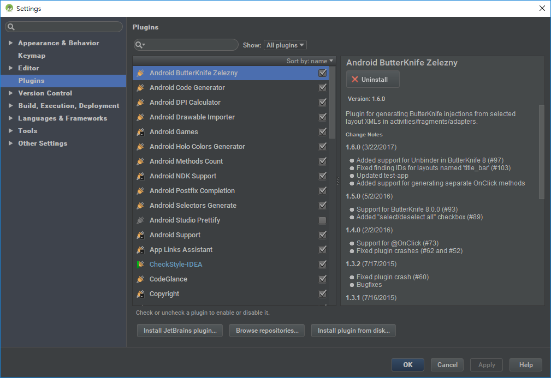The image size is (551, 378).
Task: Click the red X Uninstall icon
Action: click(355, 80)
